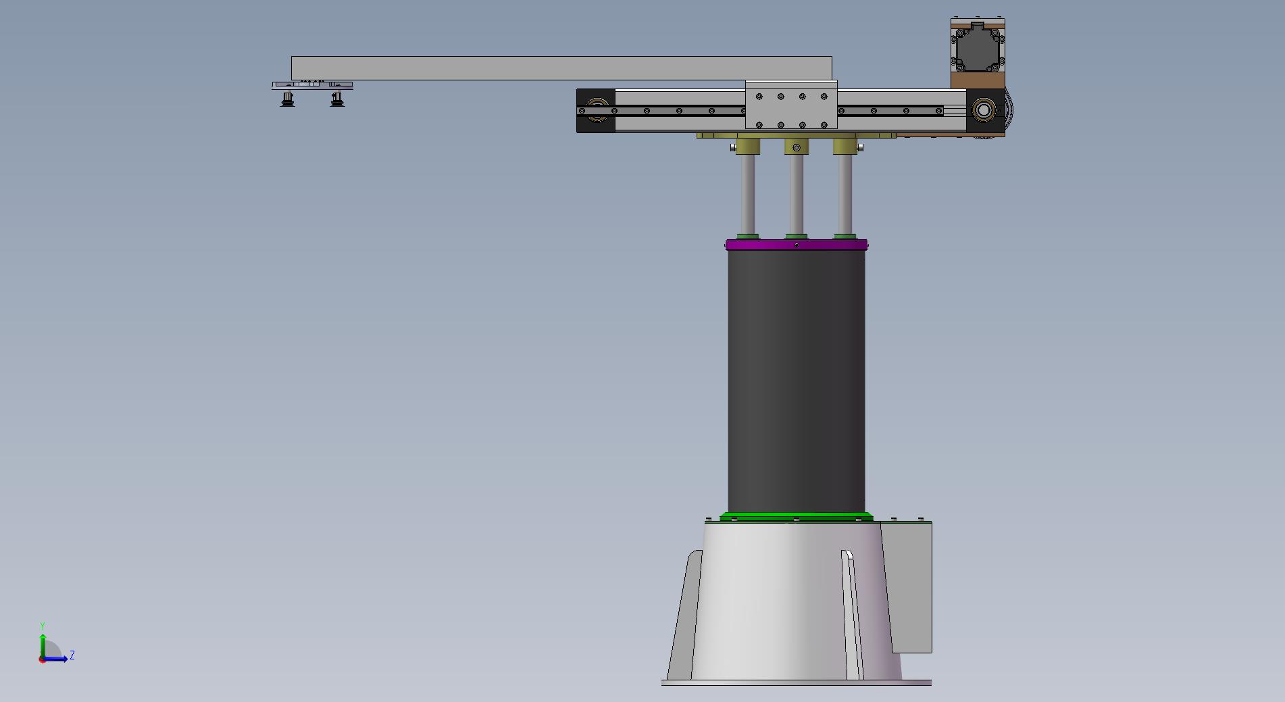Viewport: 1285px width, 702px height.
Task: Select the flat bottom floor plate
Action: click(x=797, y=683)
